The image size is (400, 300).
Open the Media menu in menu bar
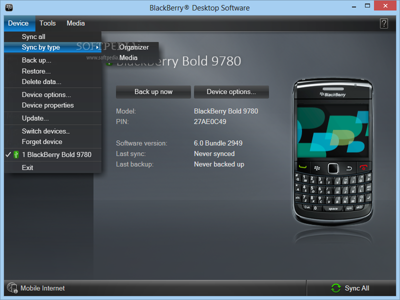pos(75,23)
